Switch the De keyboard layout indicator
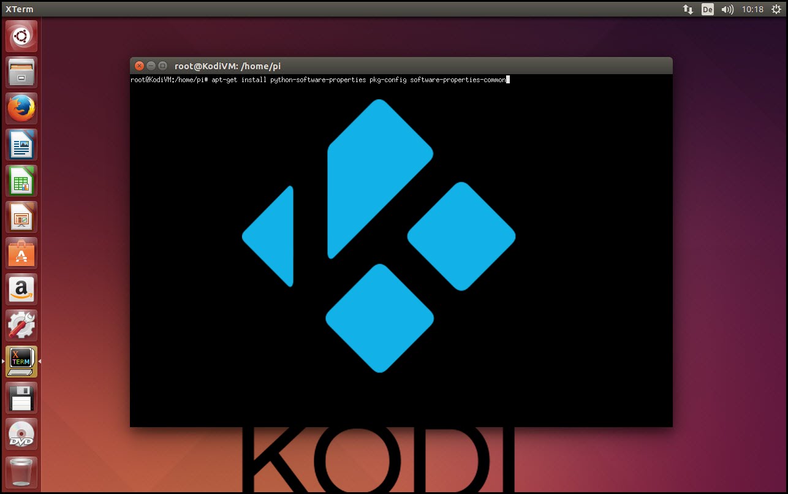 (708, 9)
